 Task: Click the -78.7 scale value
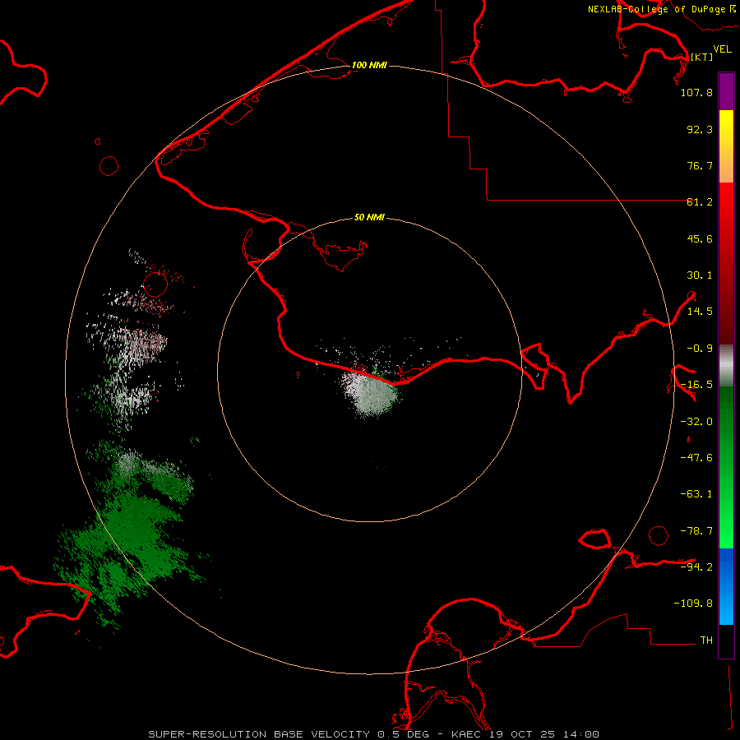[x=696, y=531]
